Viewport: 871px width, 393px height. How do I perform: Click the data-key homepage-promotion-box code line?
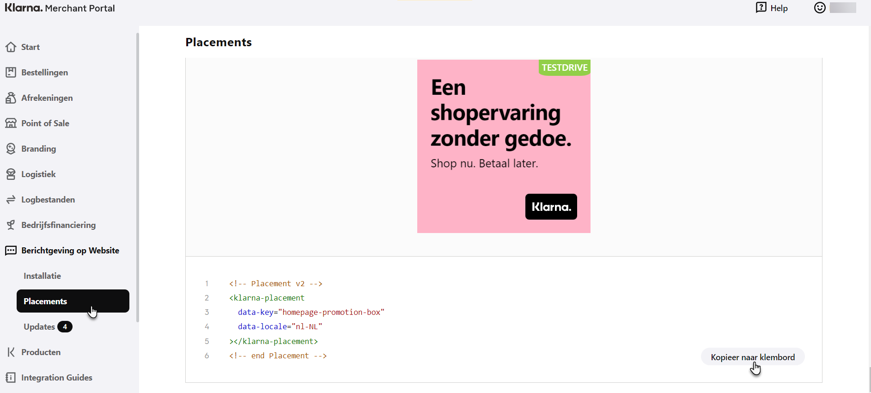[x=311, y=312]
